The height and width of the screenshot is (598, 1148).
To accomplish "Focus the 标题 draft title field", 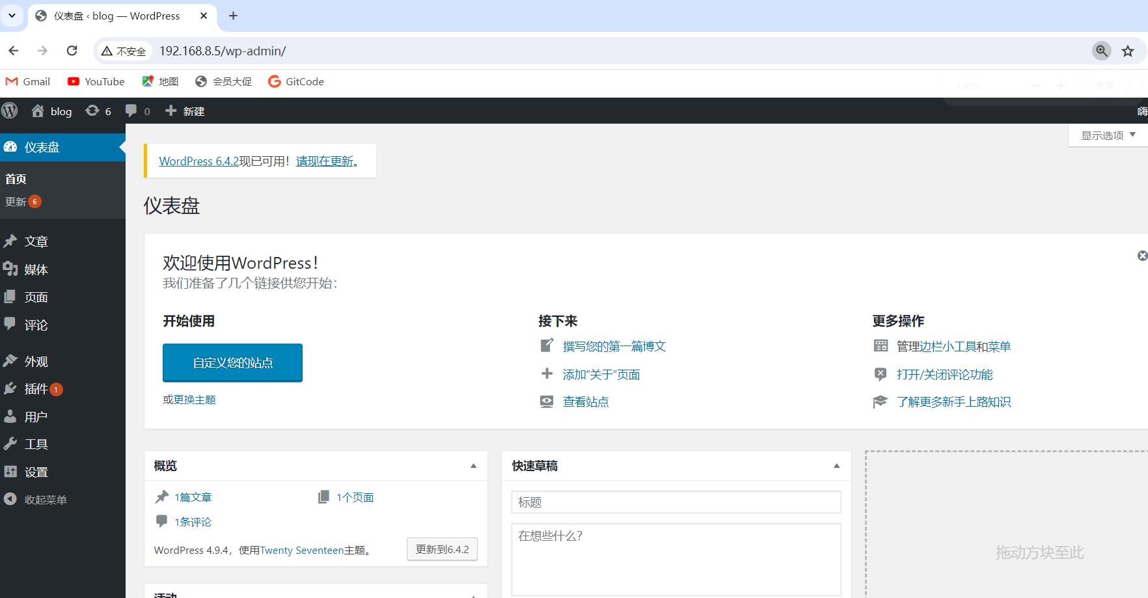I will [676, 502].
